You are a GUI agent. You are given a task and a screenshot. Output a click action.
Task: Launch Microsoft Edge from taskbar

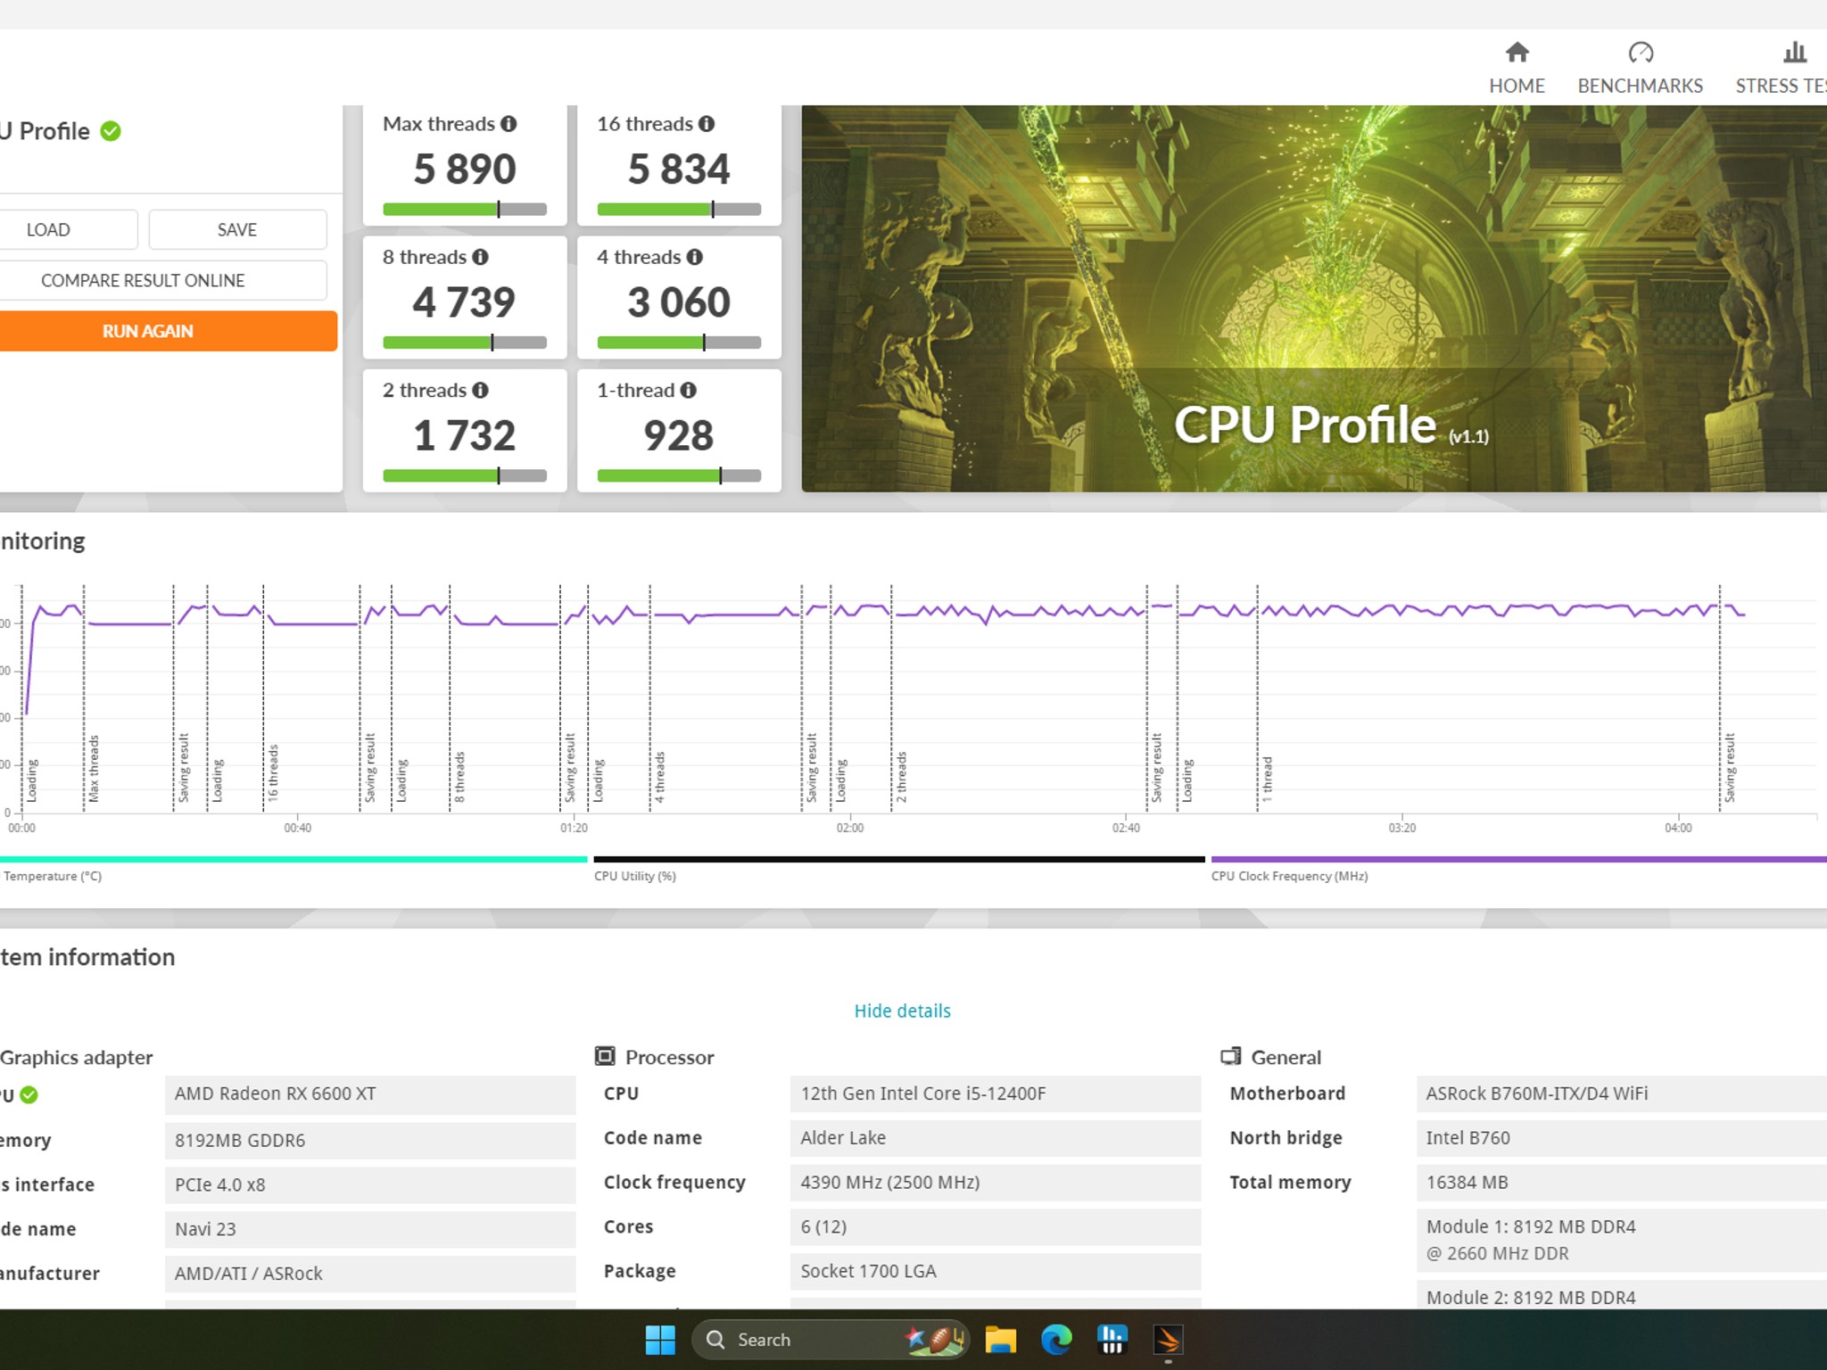(1056, 1340)
